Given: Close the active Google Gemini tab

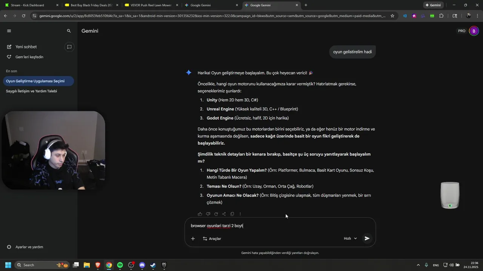Looking at the screenshot, I should point(297,5).
